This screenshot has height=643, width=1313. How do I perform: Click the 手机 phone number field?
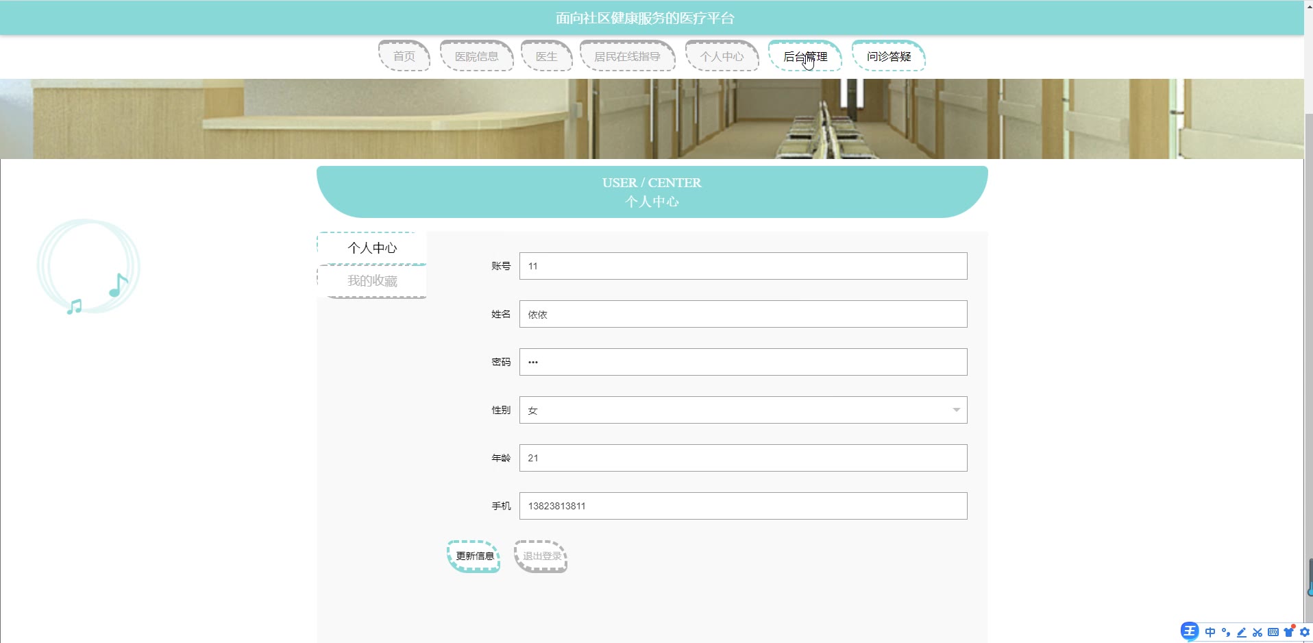[x=744, y=506]
